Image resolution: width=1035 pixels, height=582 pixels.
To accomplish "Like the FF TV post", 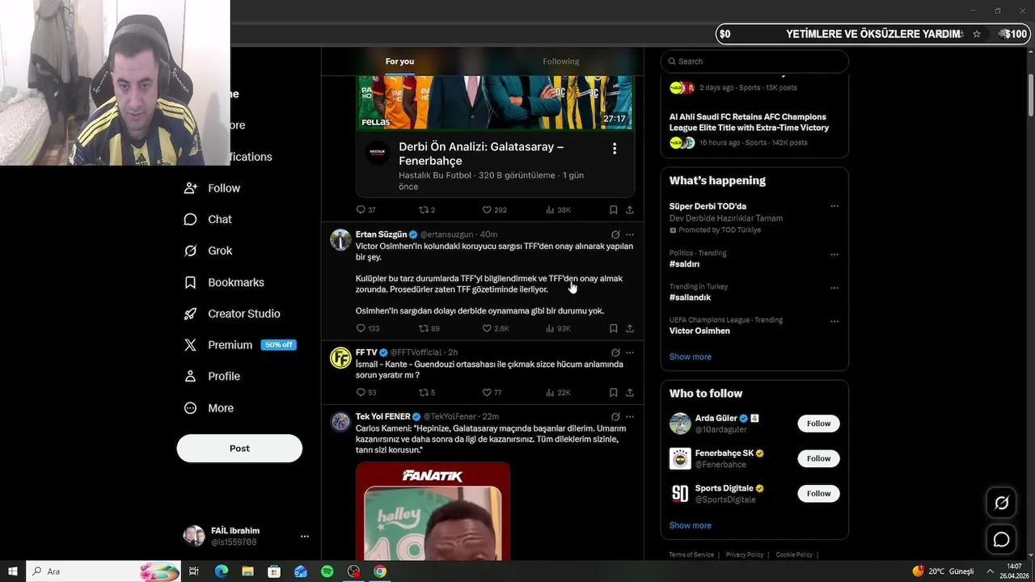I will (492, 393).
